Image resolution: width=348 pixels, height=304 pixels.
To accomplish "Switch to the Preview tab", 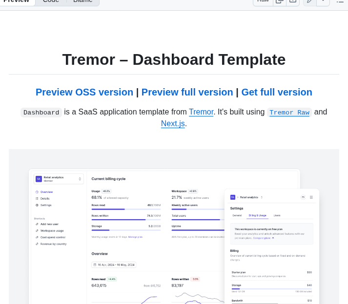I will pos(17,1).
